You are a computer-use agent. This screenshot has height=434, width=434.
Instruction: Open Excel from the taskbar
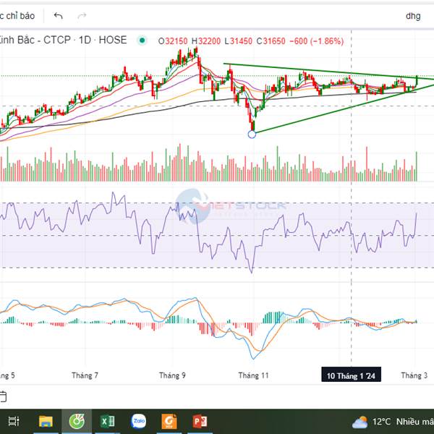[x=108, y=421]
